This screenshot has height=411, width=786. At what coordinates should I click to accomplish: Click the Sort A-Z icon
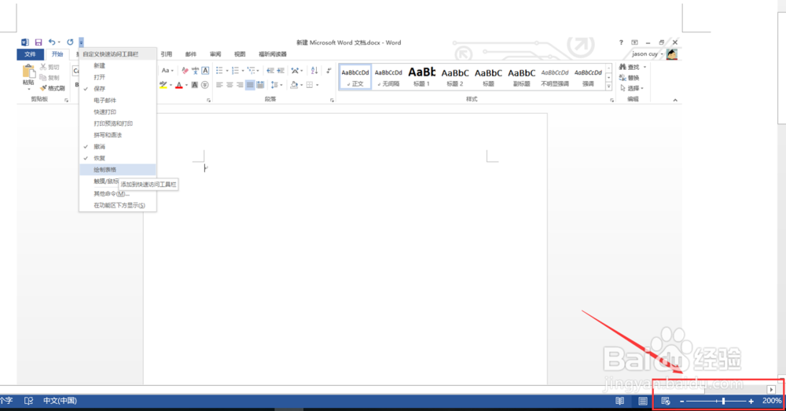[314, 71]
